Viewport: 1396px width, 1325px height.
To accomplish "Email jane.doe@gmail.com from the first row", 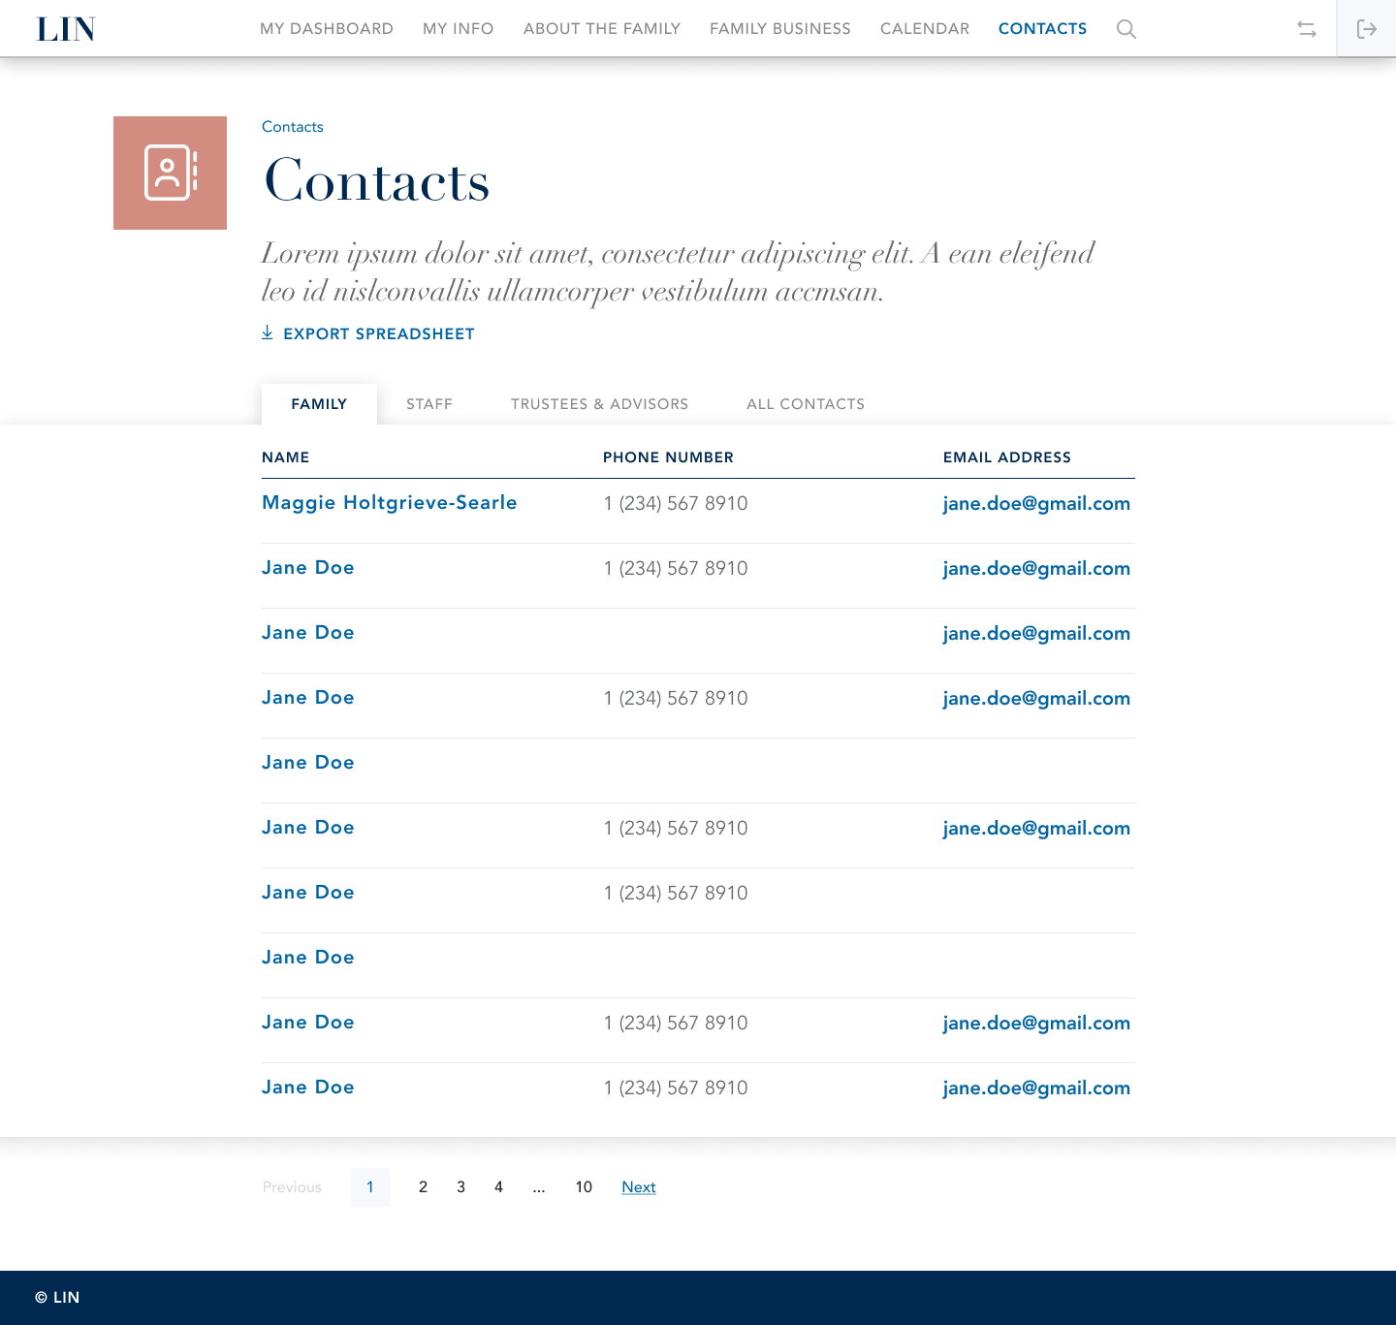I will tap(1036, 503).
